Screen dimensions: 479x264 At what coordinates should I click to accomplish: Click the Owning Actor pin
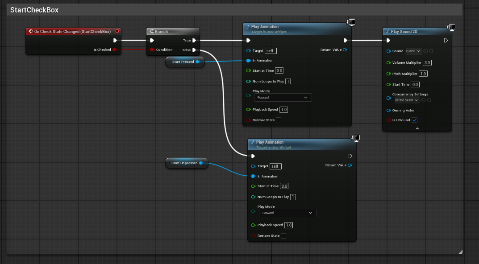[x=388, y=111]
